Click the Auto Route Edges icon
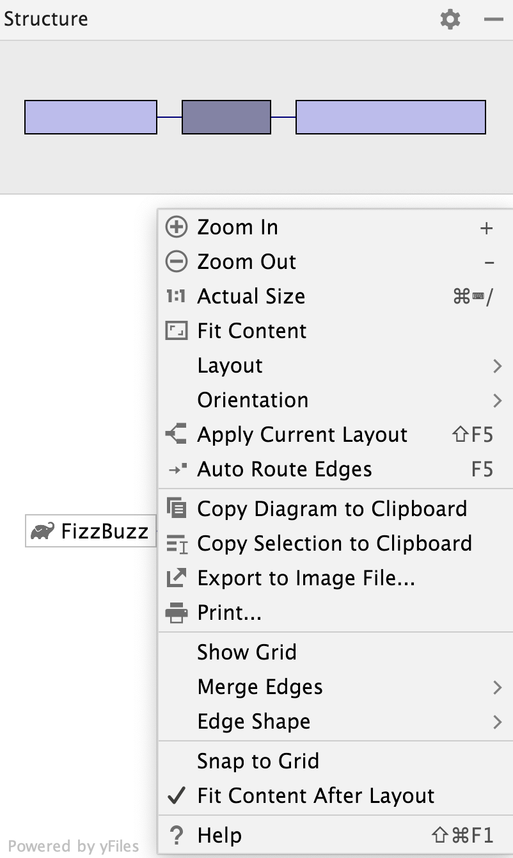This screenshot has width=513, height=858. (x=176, y=469)
